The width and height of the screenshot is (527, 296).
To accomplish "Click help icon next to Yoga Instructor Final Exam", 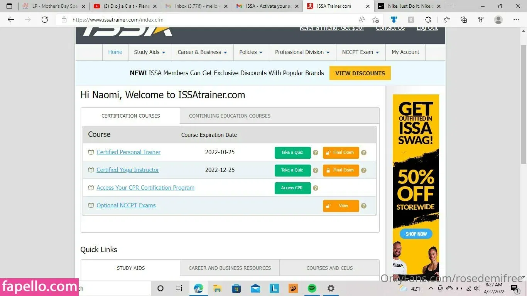I will click(x=363, y=170).
